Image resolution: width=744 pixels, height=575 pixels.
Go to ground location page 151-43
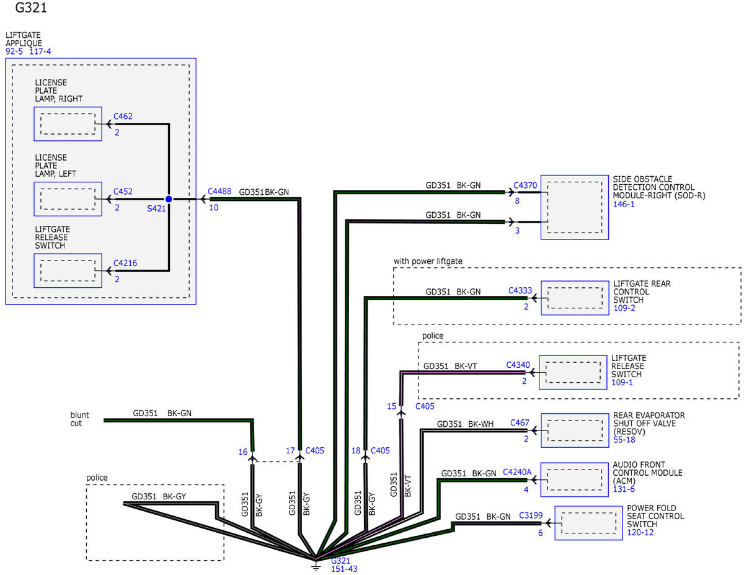344,568
